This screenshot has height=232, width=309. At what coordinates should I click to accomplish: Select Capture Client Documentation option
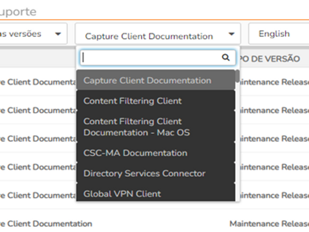click(x=156, y=81)
